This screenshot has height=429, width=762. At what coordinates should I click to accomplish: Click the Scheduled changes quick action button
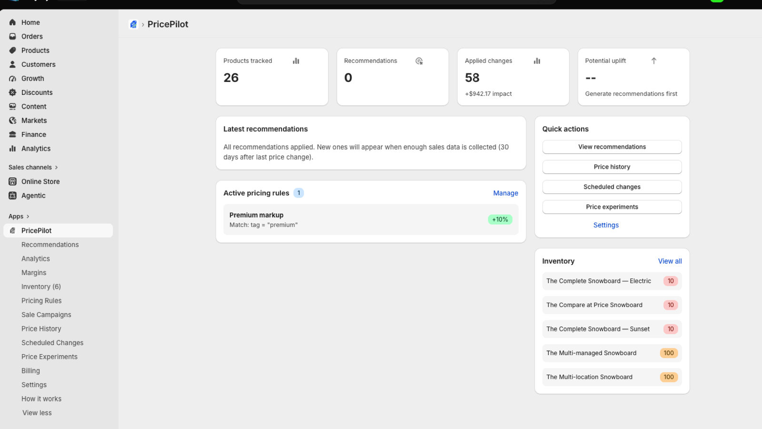(x=612, y=187)
